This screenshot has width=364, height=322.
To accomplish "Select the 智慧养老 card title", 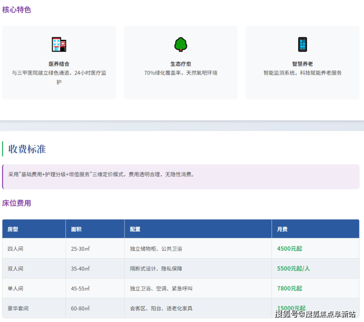I will point(302,64).
